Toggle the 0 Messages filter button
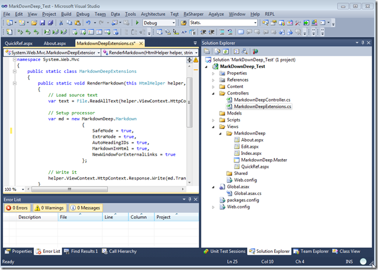The height and width of the screenshot is (270, 378). pyautogui.click(x=85, y=208)
